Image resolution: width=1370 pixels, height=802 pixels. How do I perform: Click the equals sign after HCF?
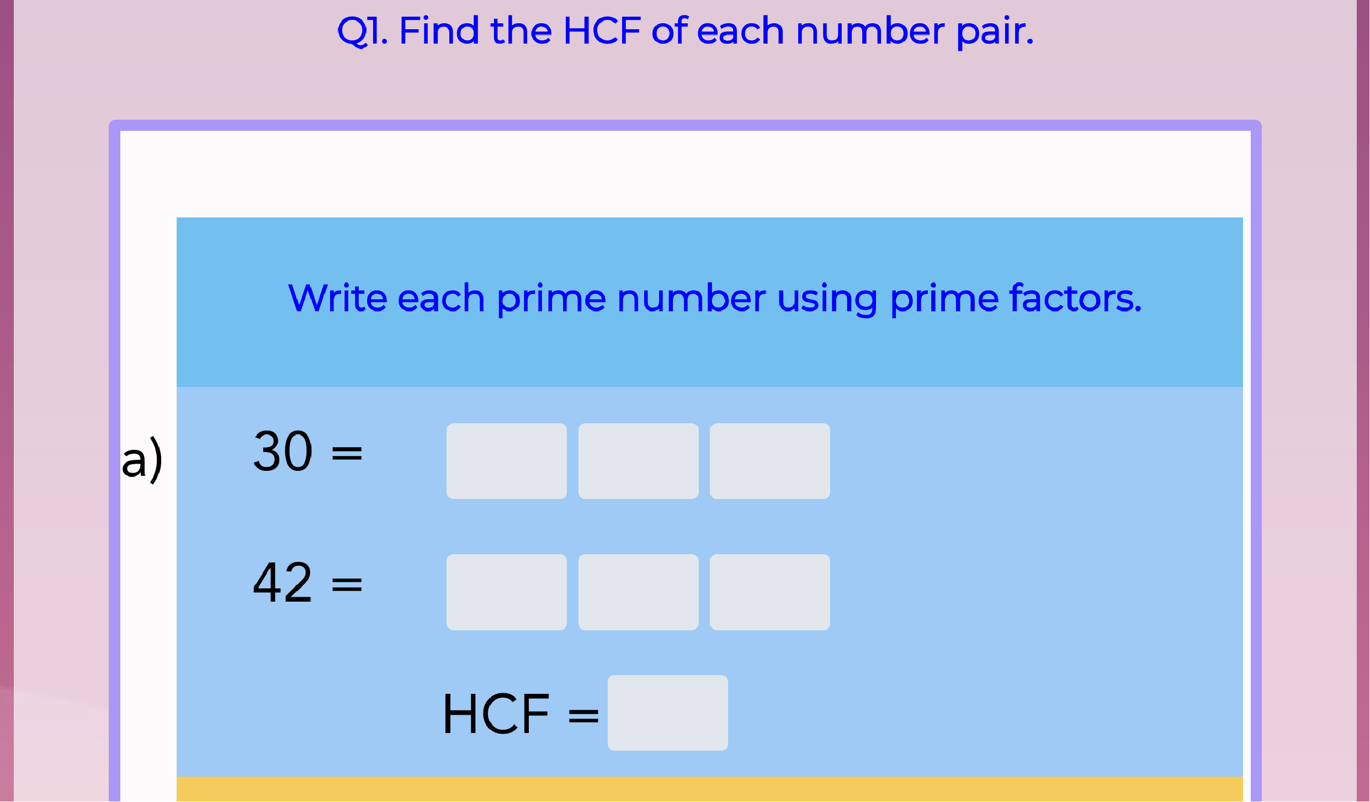[583, 716]
